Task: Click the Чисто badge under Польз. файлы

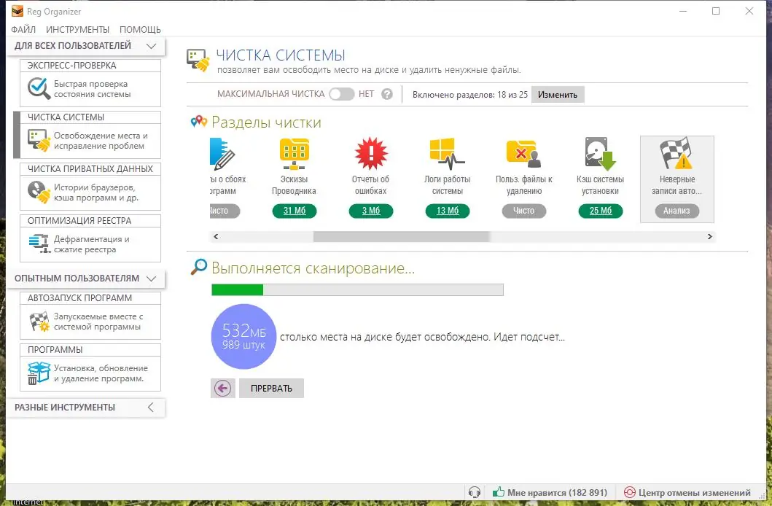Action: pos(524,211)
